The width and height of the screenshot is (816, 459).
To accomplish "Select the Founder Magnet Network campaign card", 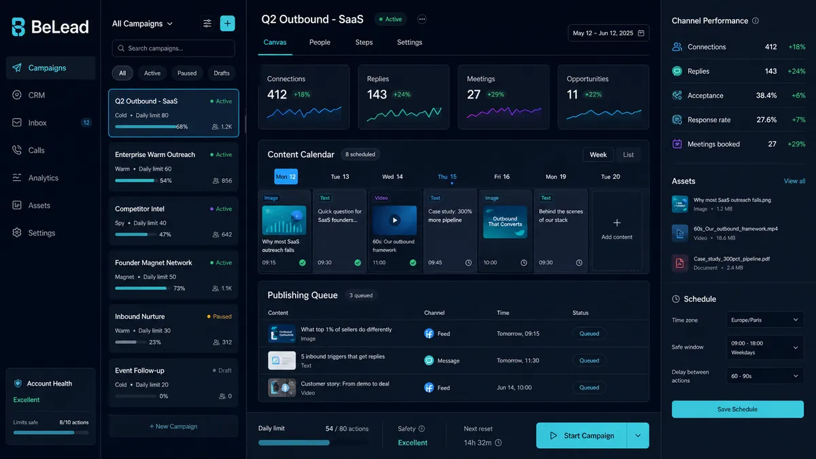I will [x=173, y=275].
